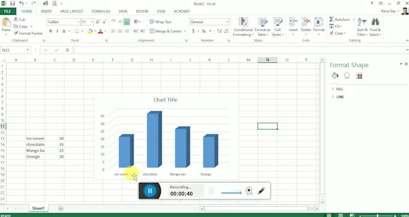409x217 pixels.
Task: Select Effects pentagon tab in Format Shape
Action: pyautogui.click(x=347, y=76)
